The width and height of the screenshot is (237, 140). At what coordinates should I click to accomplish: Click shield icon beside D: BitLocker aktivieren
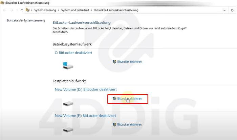pos(114,98)
